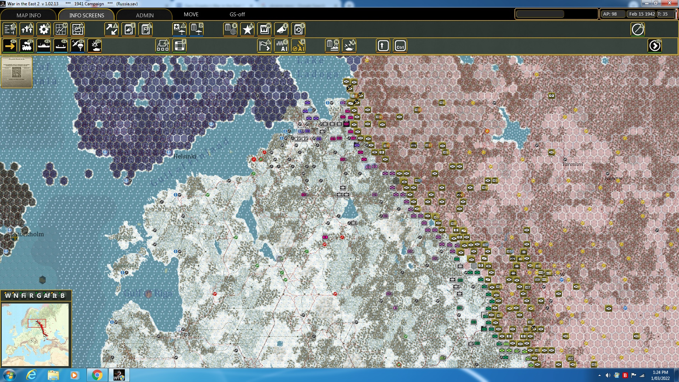The image size is (679, 382).
Task: Open the MAP INFO tab
Action: tap(29, 15)
